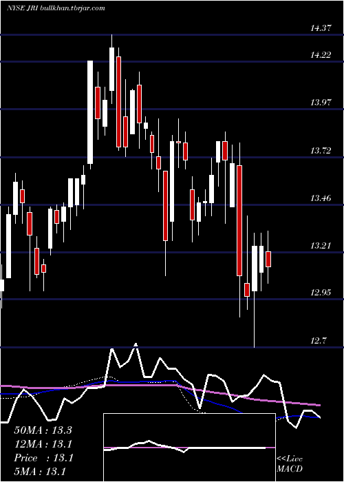The height and width of the screenshot is (482, 344).
Task: Select the 14.22 price axis label
Action: coord(321,55)
